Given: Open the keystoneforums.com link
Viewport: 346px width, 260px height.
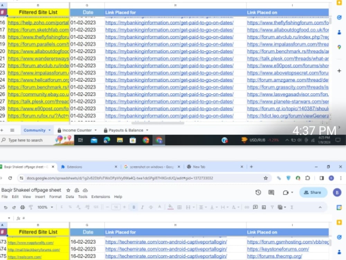Looking at the screenshot, I should tap(278, 249).
